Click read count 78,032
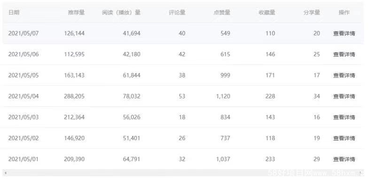 click(x=132, y=97)
